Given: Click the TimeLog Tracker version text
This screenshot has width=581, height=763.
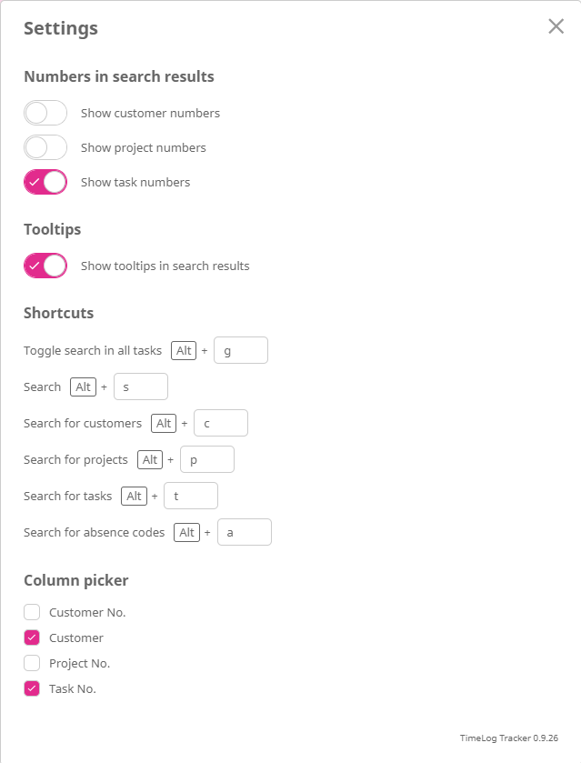Looking at the screenshot, I should pyautogui.click(x=508, y=738).
